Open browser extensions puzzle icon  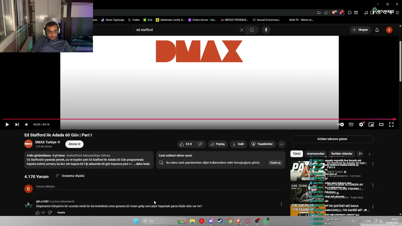[350, 13]
